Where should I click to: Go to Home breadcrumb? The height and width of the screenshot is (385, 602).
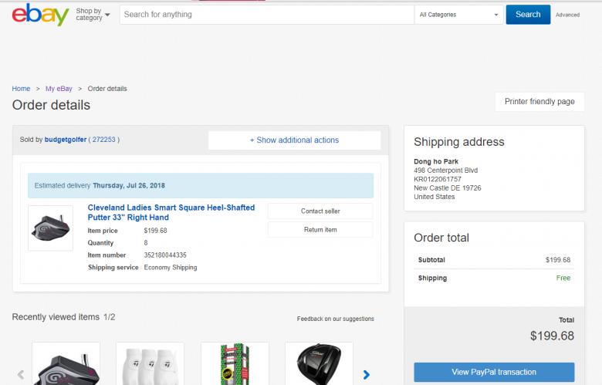(x=21, y=89)
